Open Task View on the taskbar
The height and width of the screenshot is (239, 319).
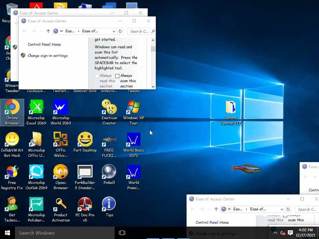(x=122, y=233)
